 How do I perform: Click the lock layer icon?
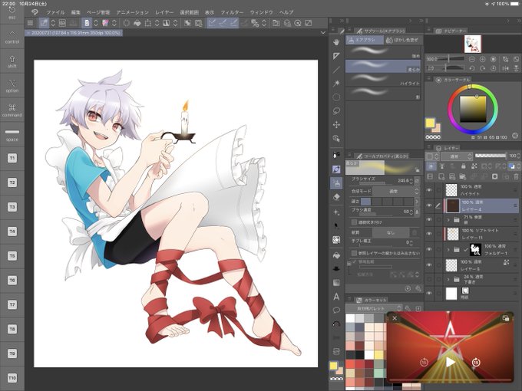tap(463, 166)
